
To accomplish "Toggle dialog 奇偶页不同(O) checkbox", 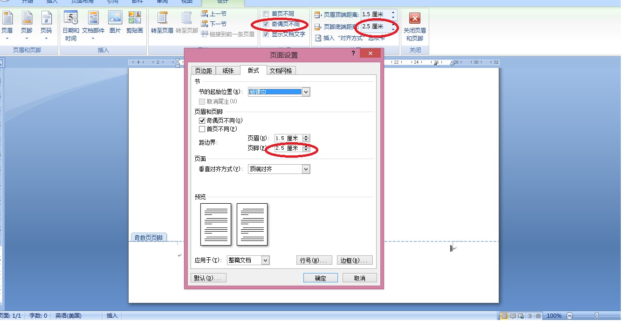I will [x=202, y=120].
